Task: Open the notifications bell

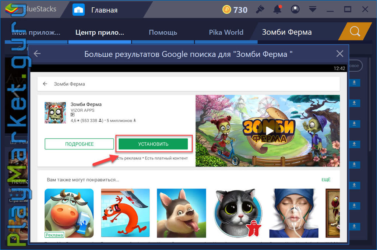Action: coord(278,9)
